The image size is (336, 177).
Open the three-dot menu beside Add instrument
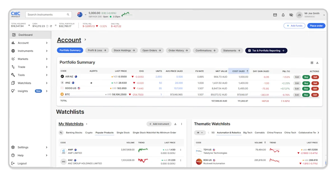(x=181, y=124)
